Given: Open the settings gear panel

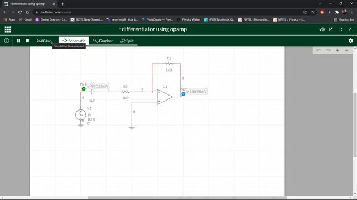Looking at the screenshot, I should coord(351,41).
